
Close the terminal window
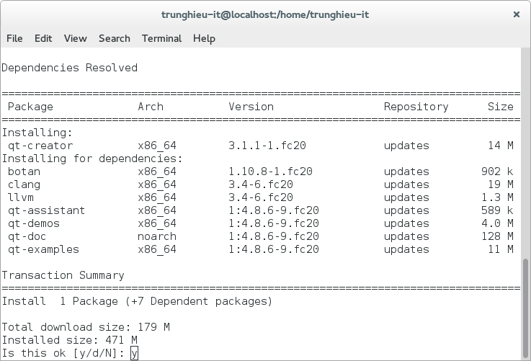click(517, 14)
